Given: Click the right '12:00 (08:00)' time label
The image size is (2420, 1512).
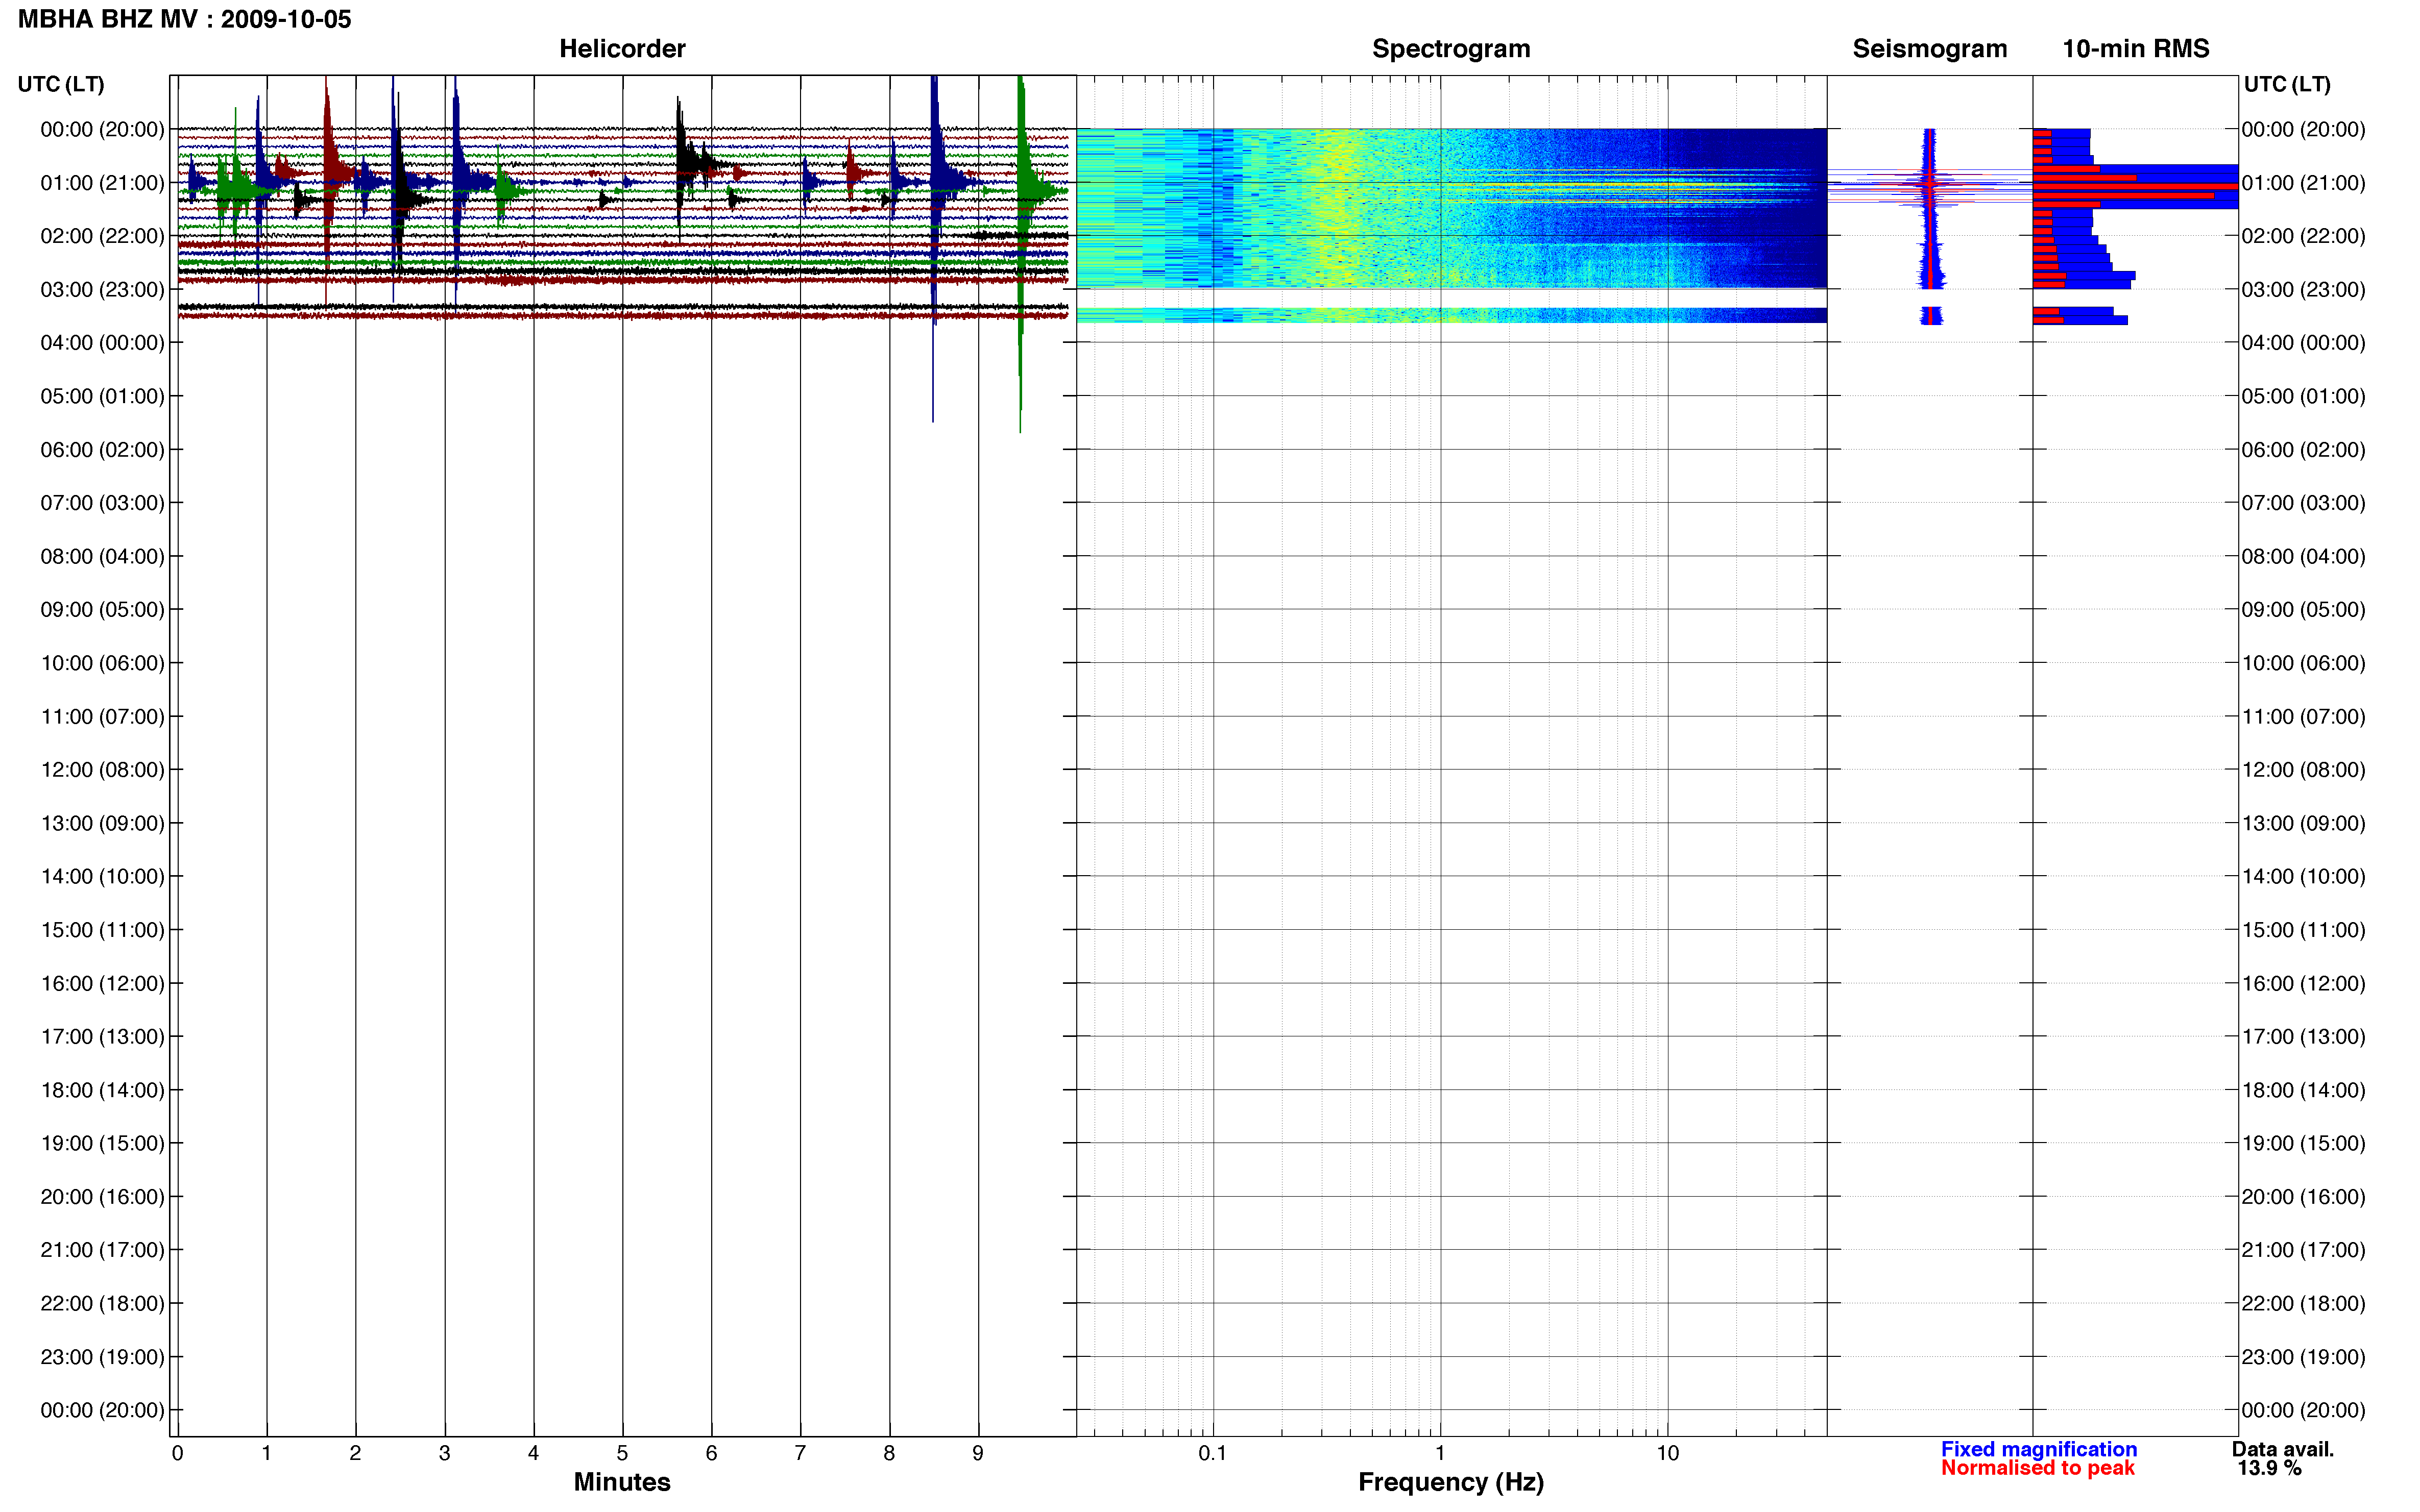Looking at the screenshot, I should point(2303,770).
